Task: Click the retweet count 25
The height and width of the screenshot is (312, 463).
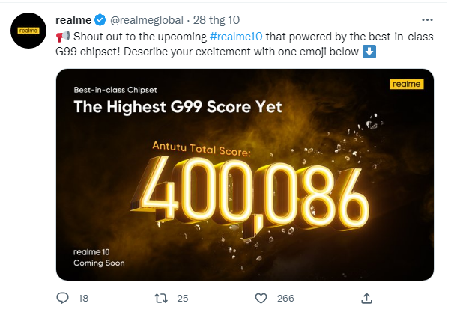Action: pos(183,298)
